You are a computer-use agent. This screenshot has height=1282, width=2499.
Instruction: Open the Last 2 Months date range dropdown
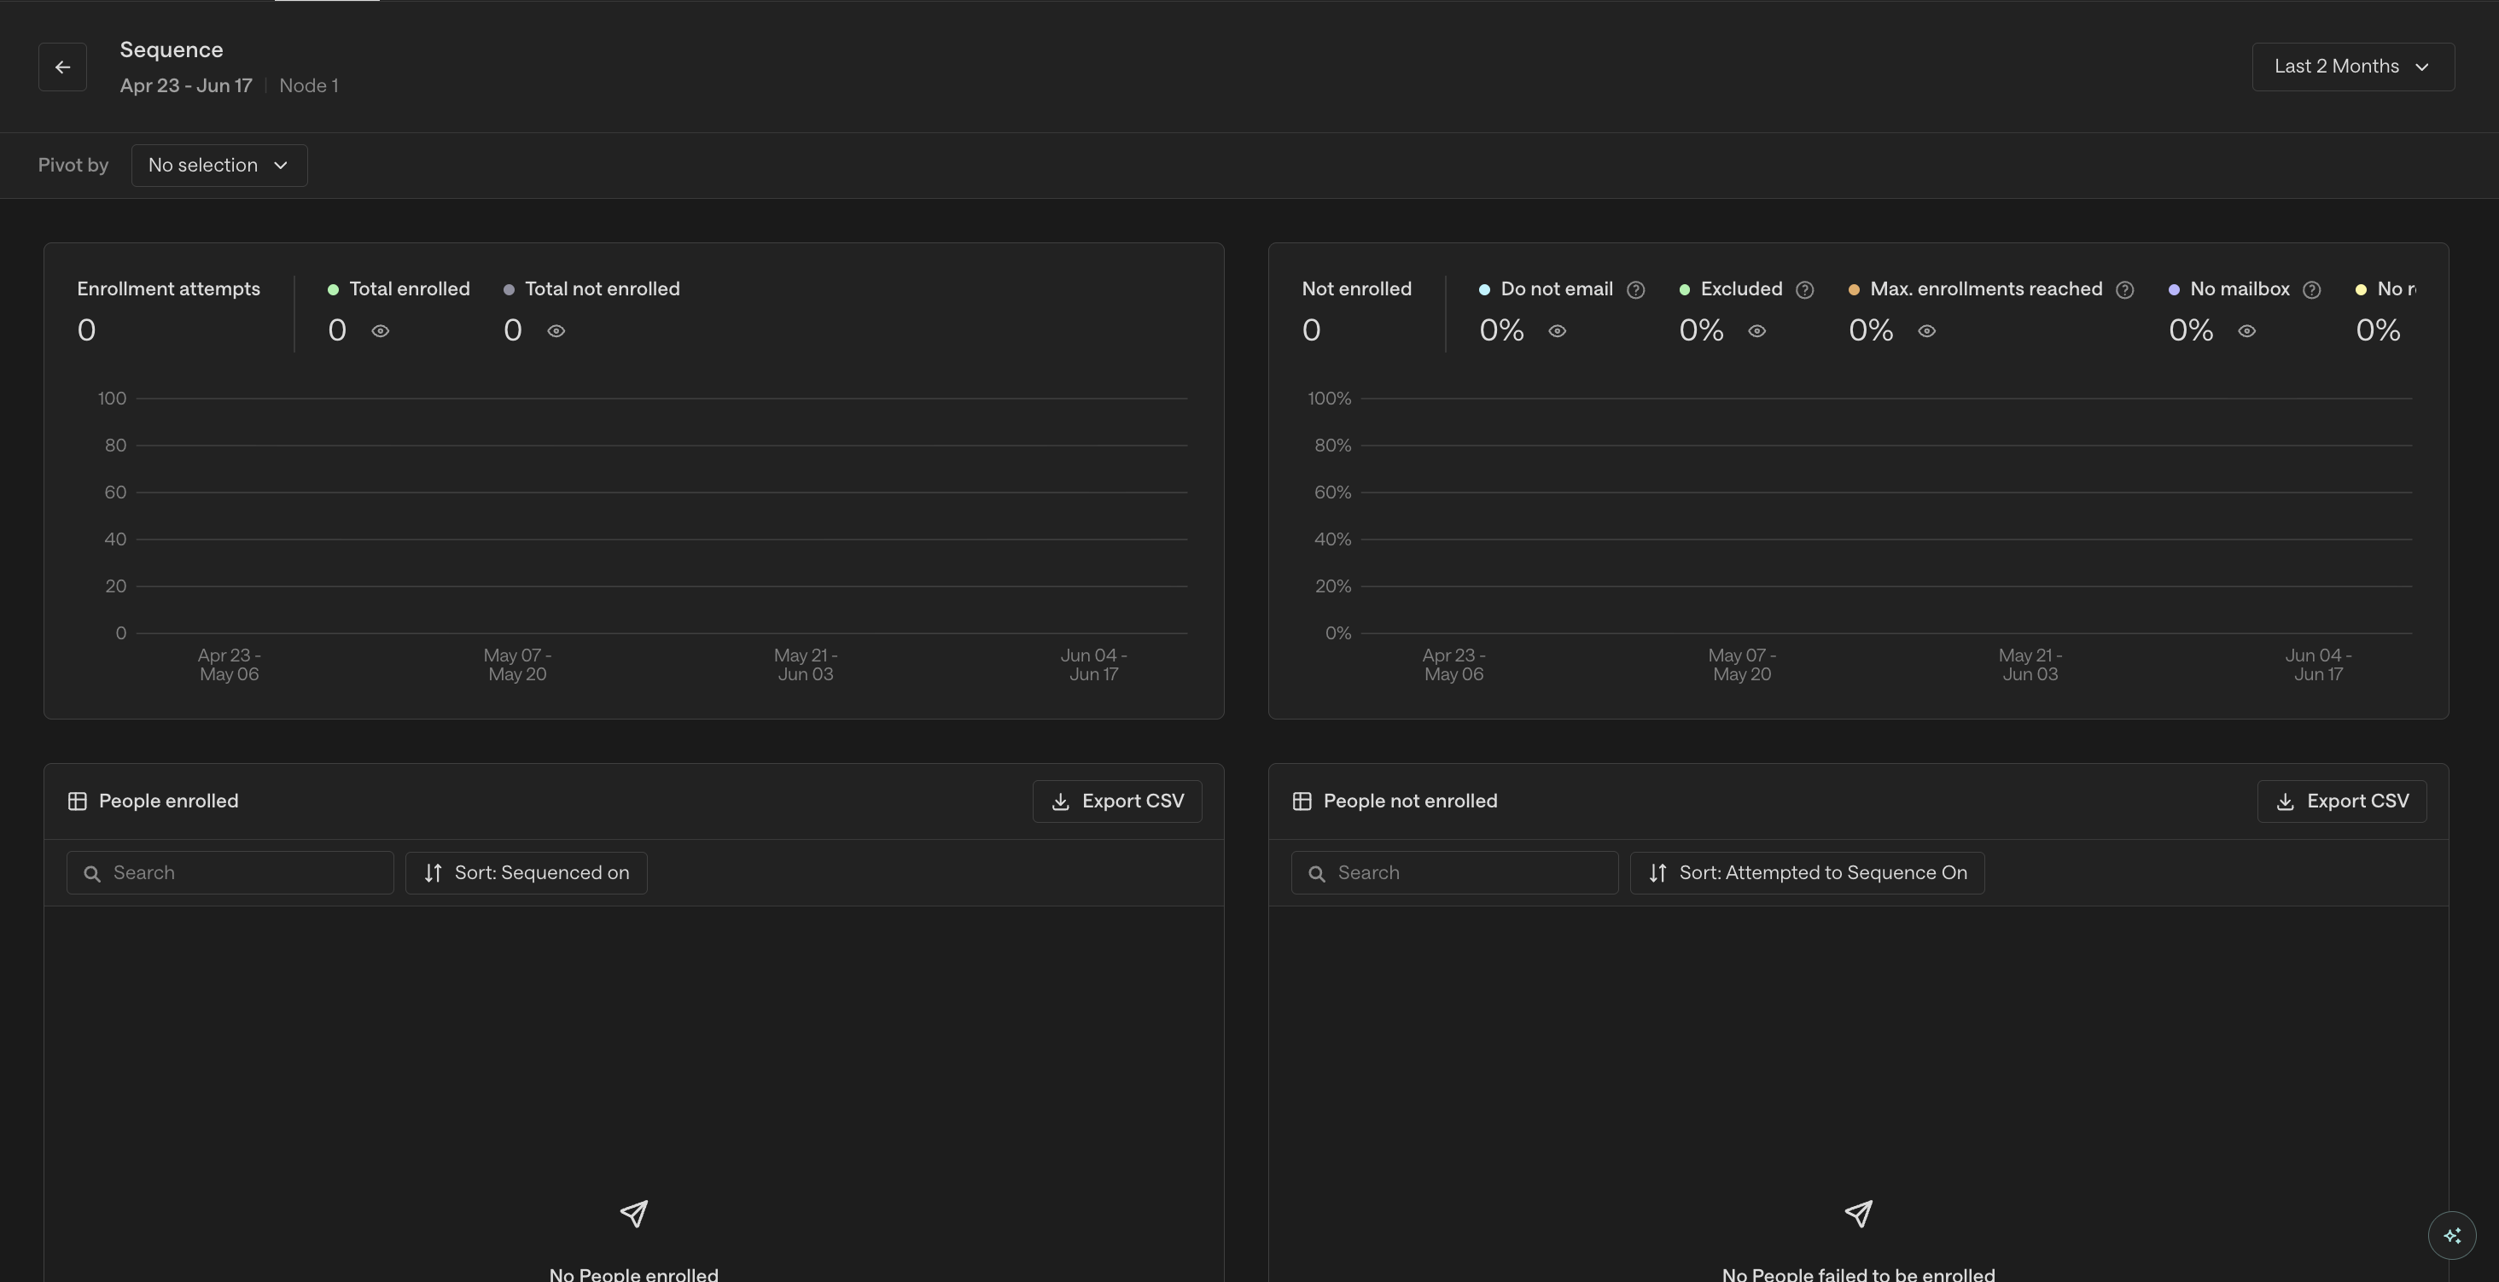click(x=2352, y=67)
